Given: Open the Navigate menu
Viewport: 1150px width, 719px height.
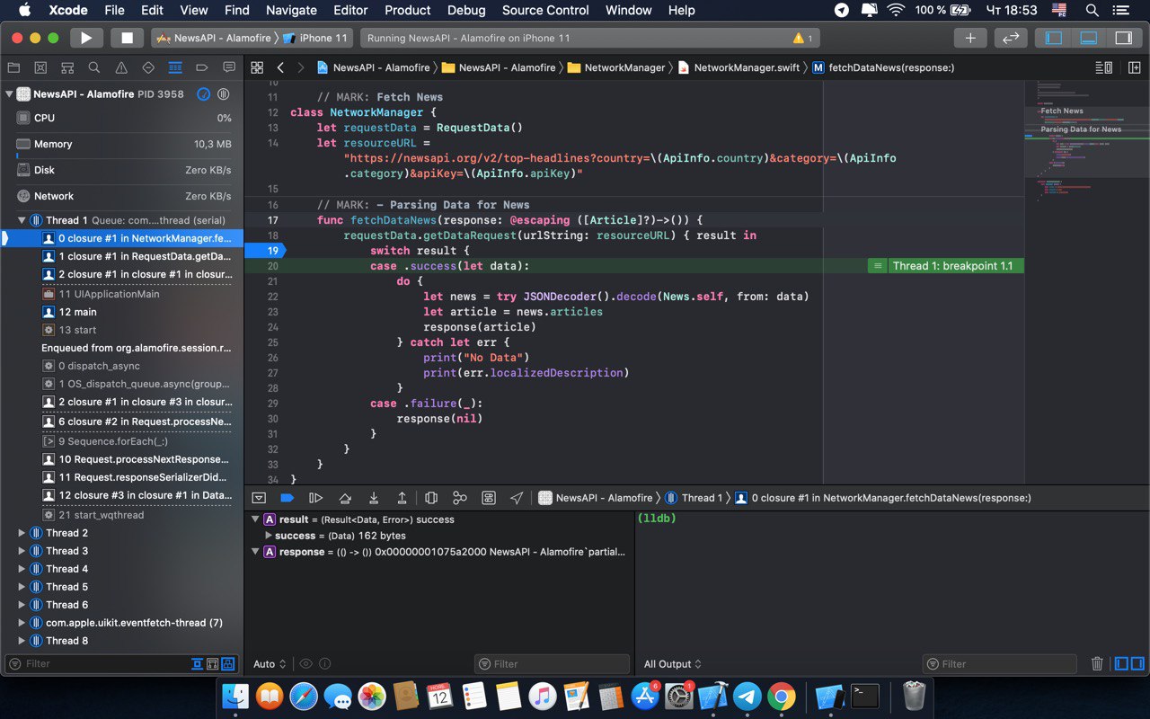Looking at the screenshot, I should tap(291, 10).
